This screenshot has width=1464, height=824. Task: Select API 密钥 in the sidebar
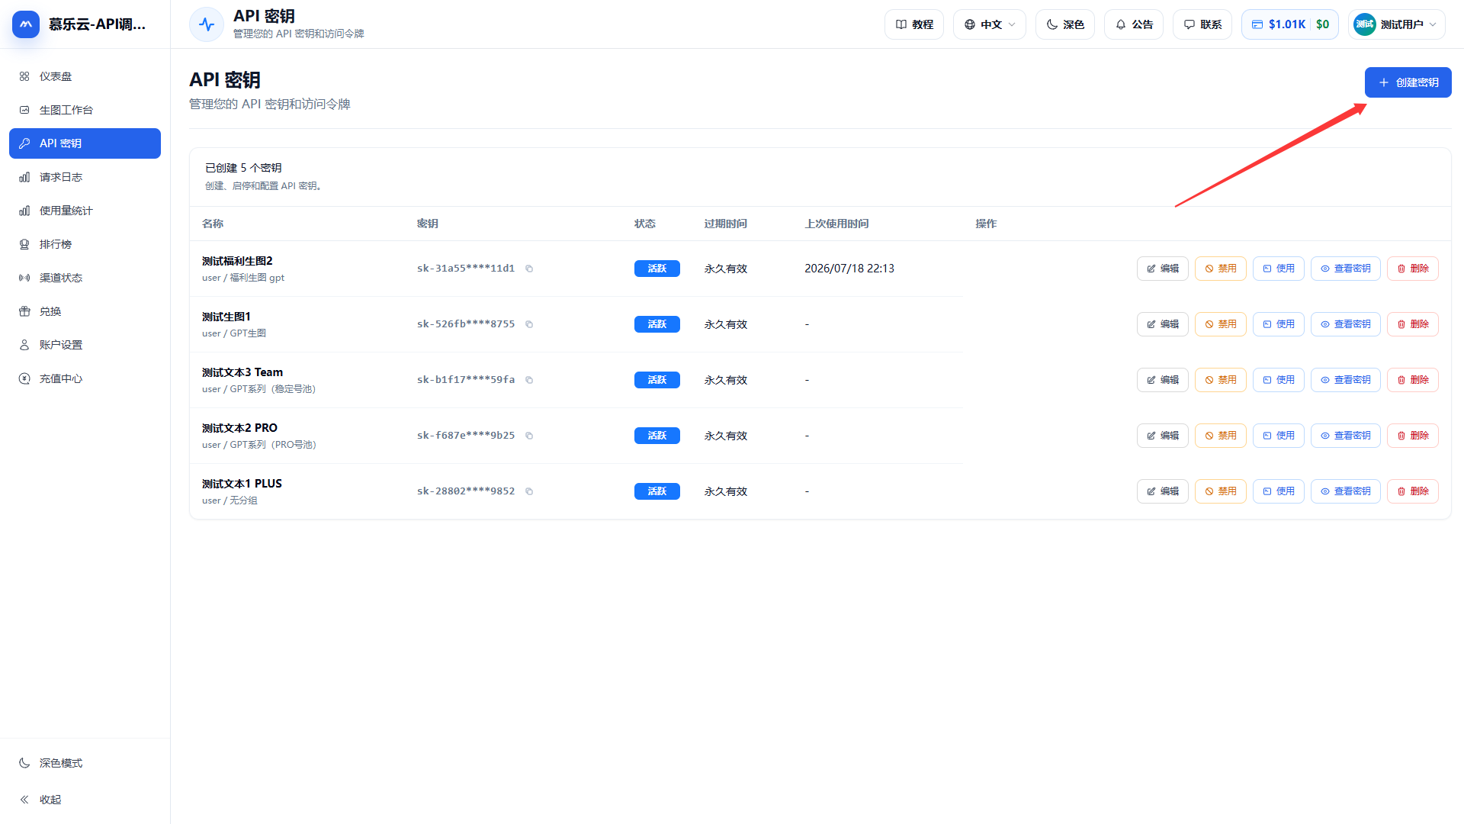pyautogui.click(x=85, y=143)
